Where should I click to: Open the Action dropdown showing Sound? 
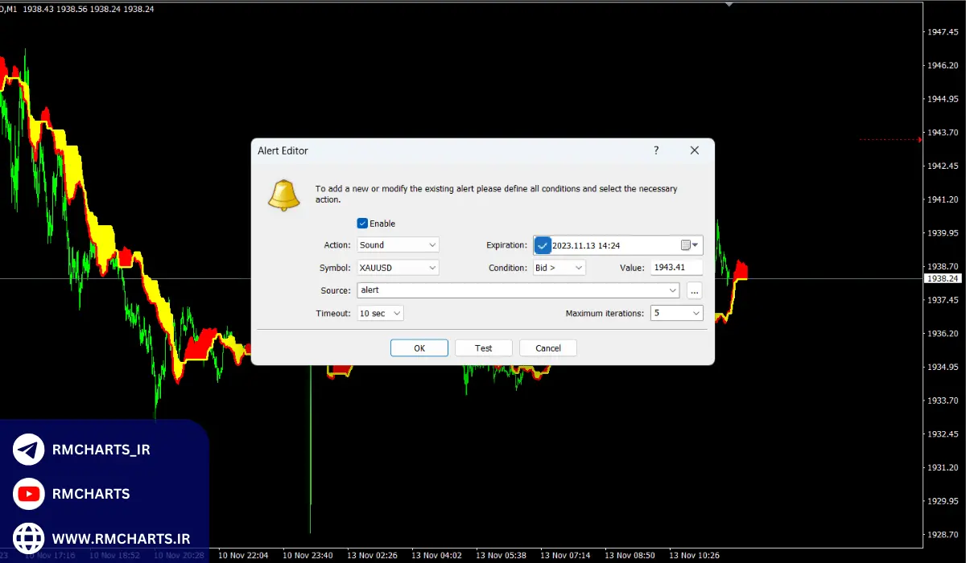[398, 245]
